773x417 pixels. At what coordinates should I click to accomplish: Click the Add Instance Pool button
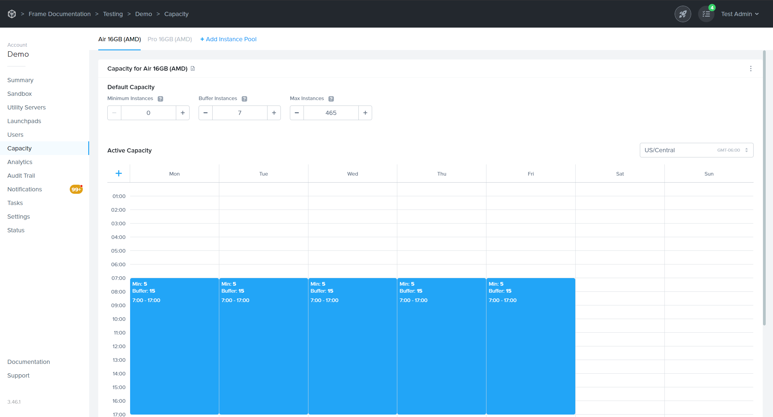[228, 39]
